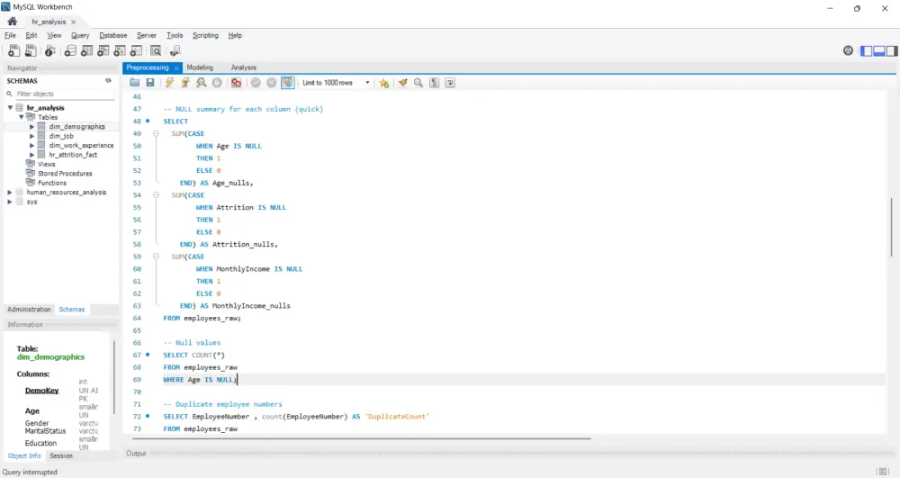The height and width of the screenshot is (478, 900).
Task: Close the Preprocessing tab
Action: pyautogui.click(x=176, y=68)
